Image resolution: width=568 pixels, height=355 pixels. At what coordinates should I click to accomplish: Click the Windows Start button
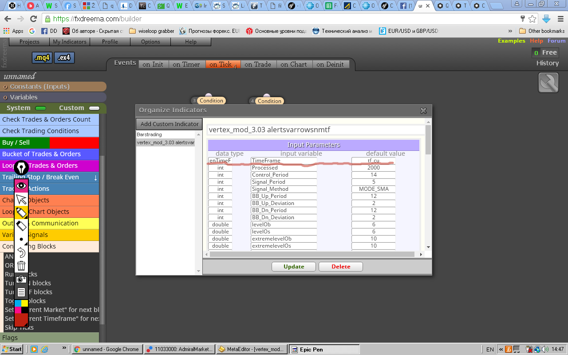point(12,349)
